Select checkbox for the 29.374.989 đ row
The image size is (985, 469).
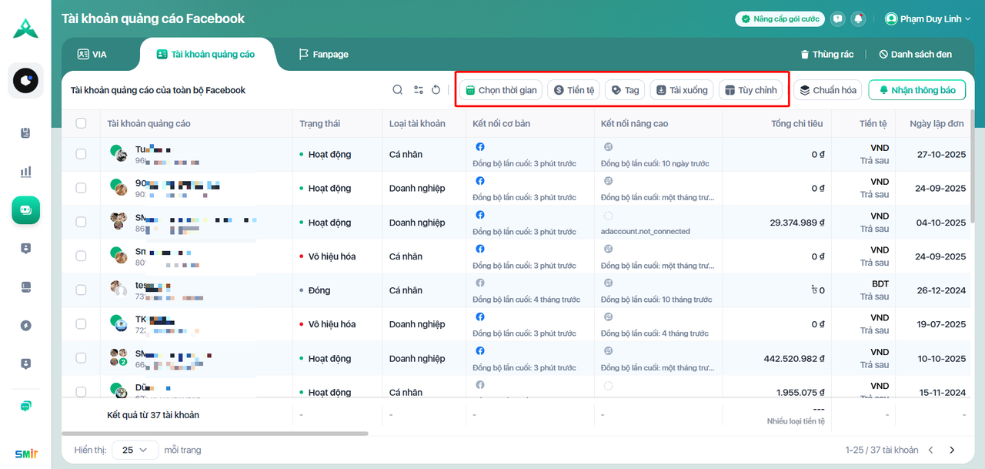81,222
